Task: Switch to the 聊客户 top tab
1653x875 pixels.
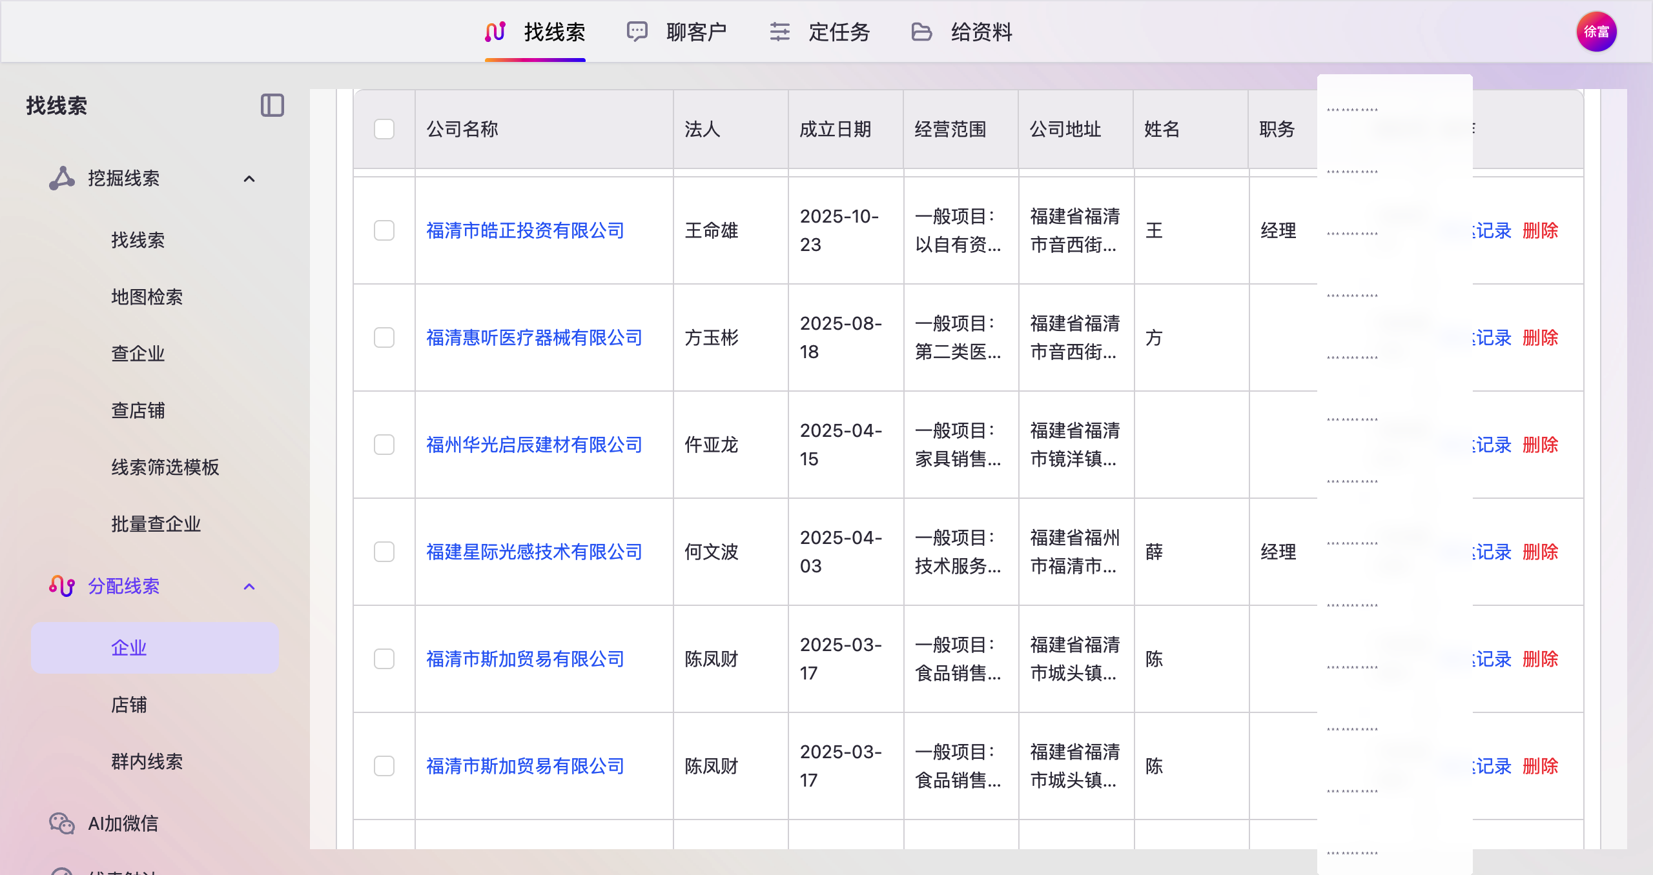Action: coord(677,32)
